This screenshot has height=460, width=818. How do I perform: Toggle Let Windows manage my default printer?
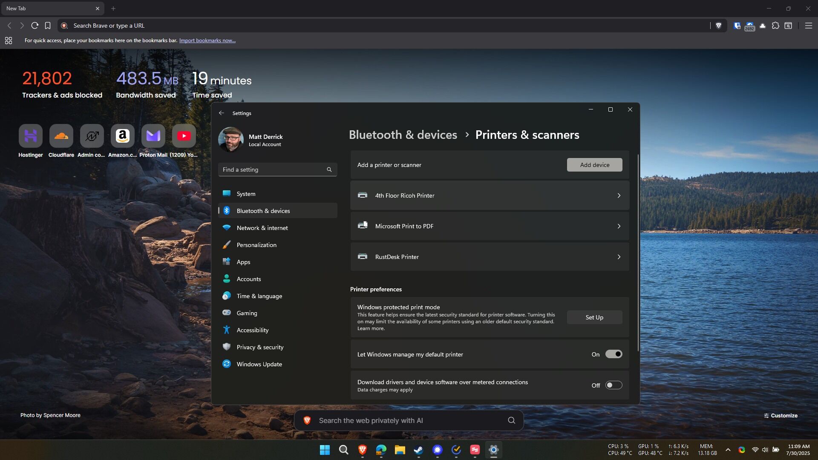click(613, 354)
